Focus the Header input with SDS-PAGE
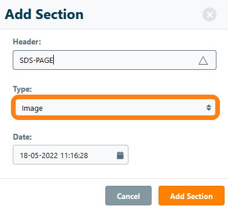 point(115,60)
